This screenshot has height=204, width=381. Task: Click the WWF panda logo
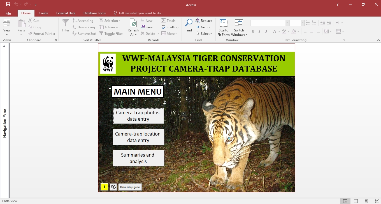tap(108, 64)
